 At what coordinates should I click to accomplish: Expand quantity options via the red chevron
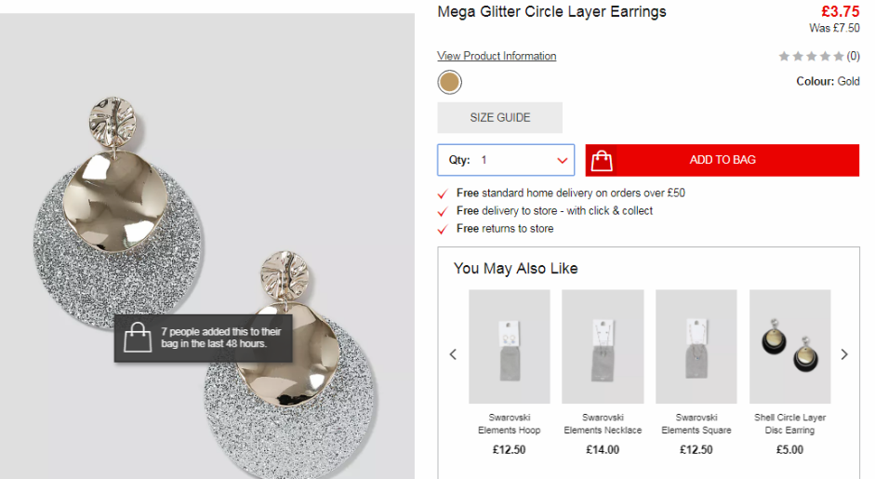click(x=562, y=161)
